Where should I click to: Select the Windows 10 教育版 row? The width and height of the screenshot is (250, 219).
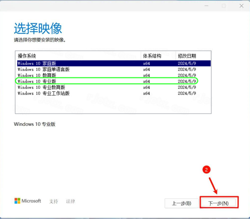[114, 75]
